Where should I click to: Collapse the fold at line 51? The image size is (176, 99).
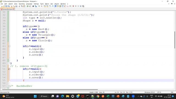[9, 69]
